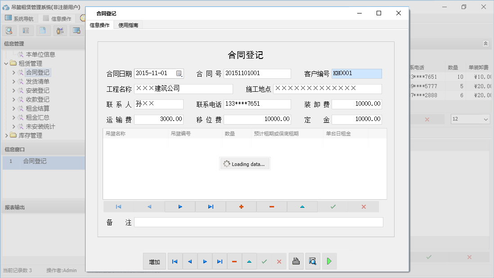Click the 增加 button to add a record
This screenshot has height=278, width=494.
pyautogui.click(x=154, y=261)
